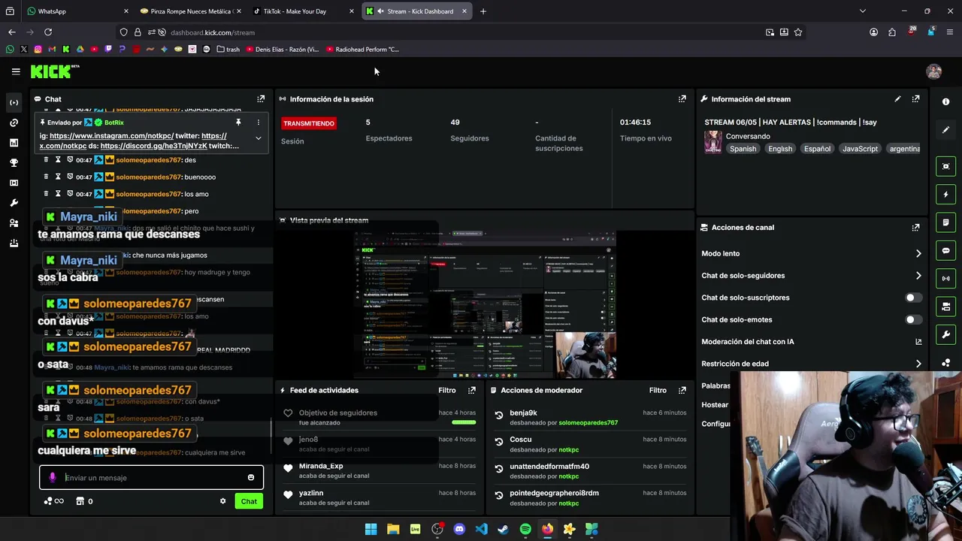Viewport: 962px width, 541px height.
Task: Open File Explorer from the taskbar
Action: (393, 529)
